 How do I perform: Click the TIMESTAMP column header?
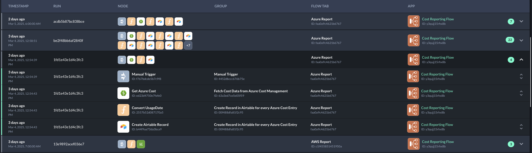18,6
